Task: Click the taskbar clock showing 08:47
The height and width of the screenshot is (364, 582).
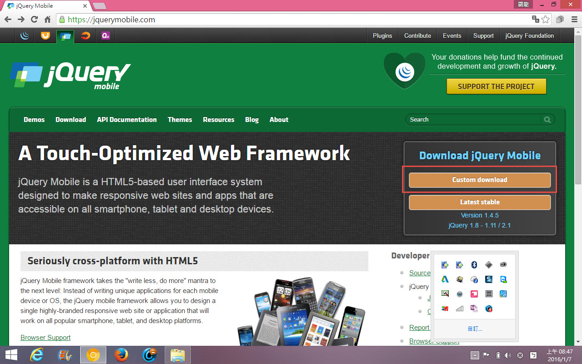Action: click(x=560, y=355)
